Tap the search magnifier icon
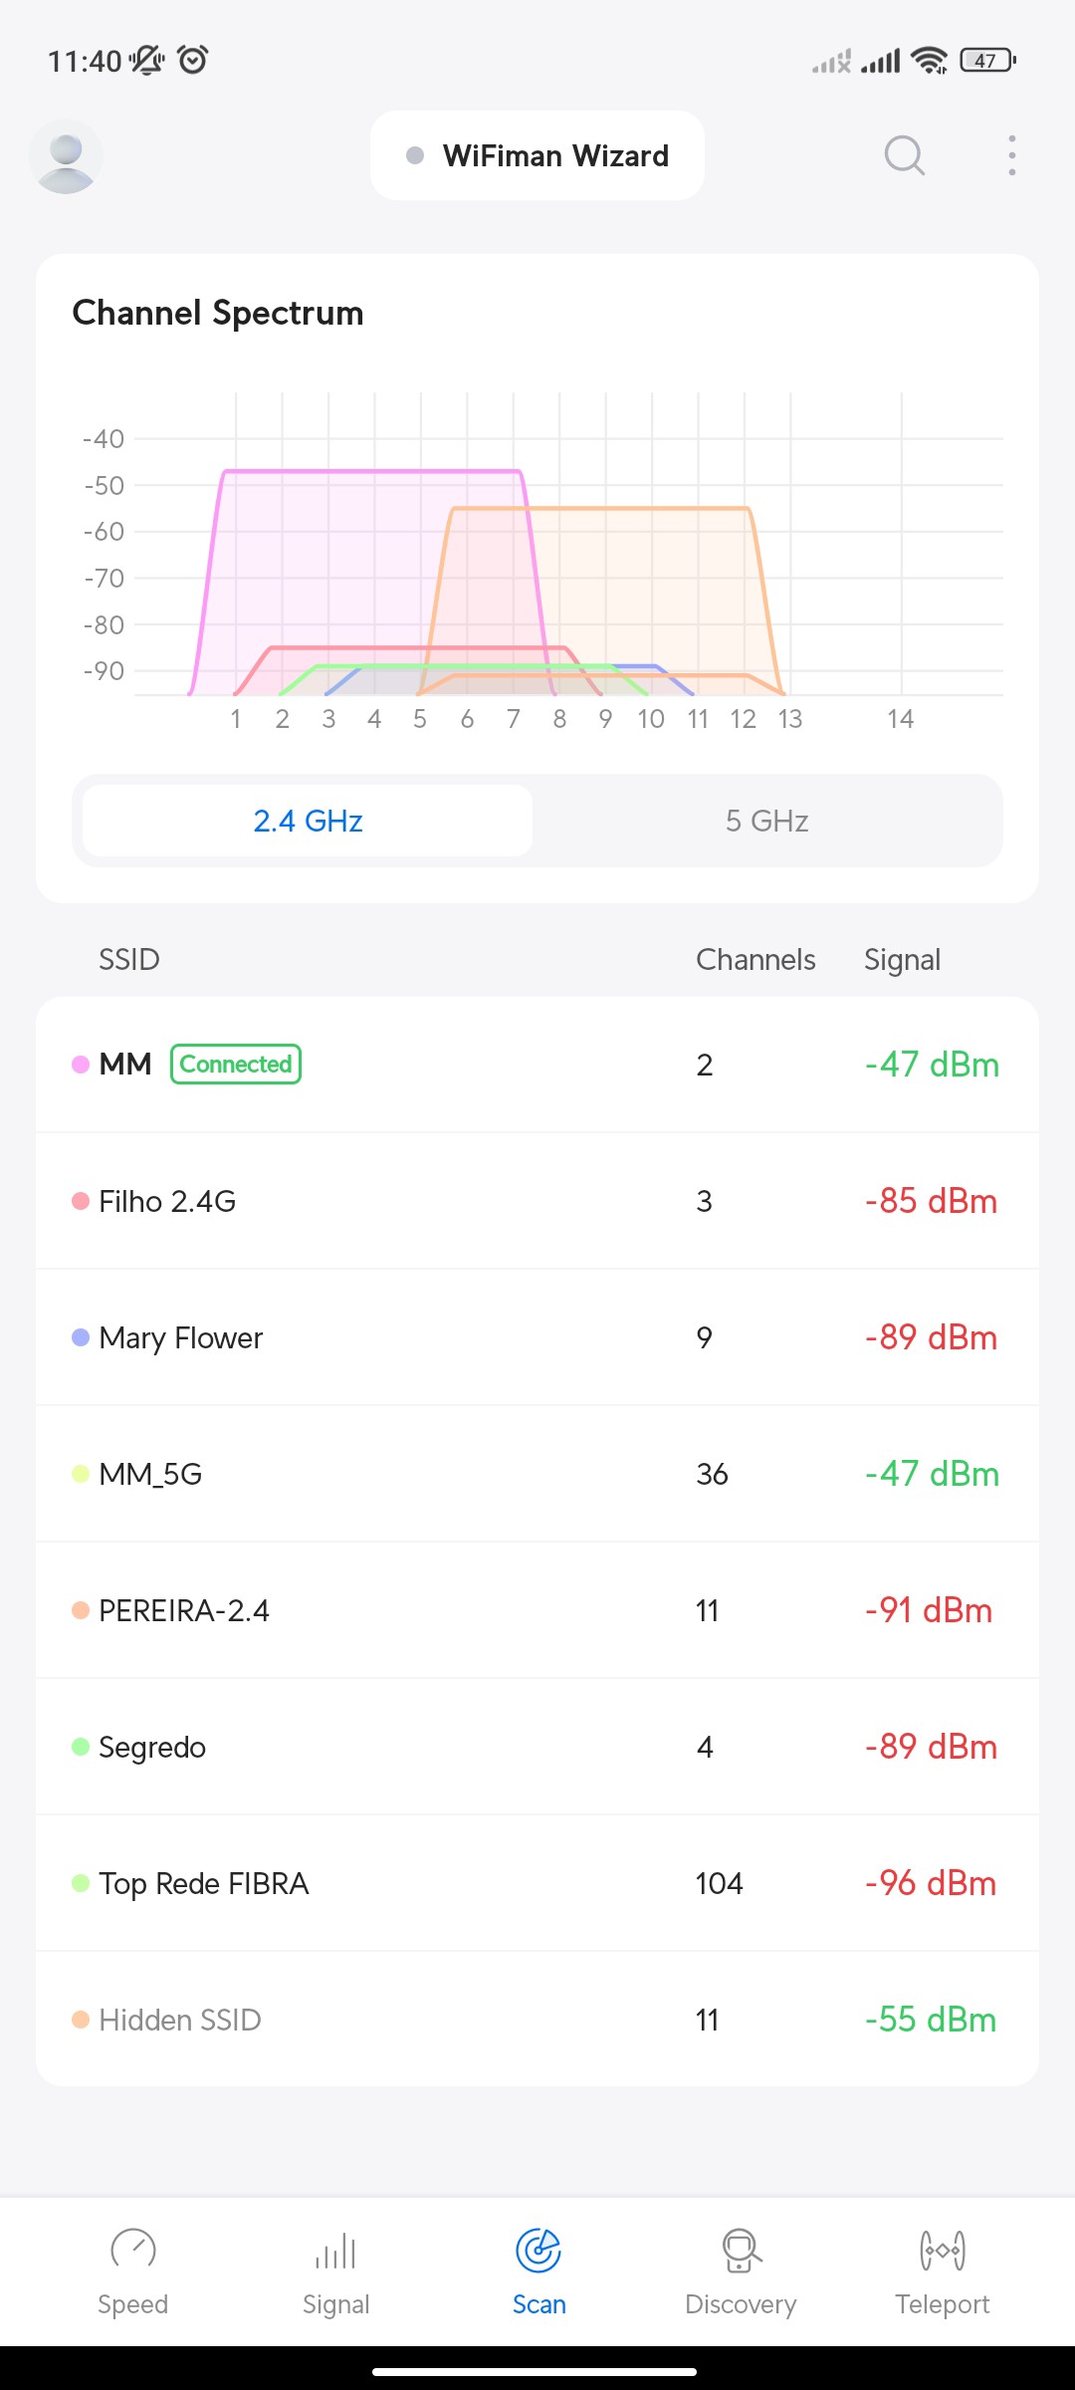 [x=904, y=155]
